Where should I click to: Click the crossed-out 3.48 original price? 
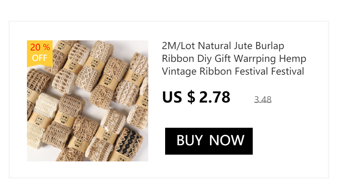[x=263, y=100]
